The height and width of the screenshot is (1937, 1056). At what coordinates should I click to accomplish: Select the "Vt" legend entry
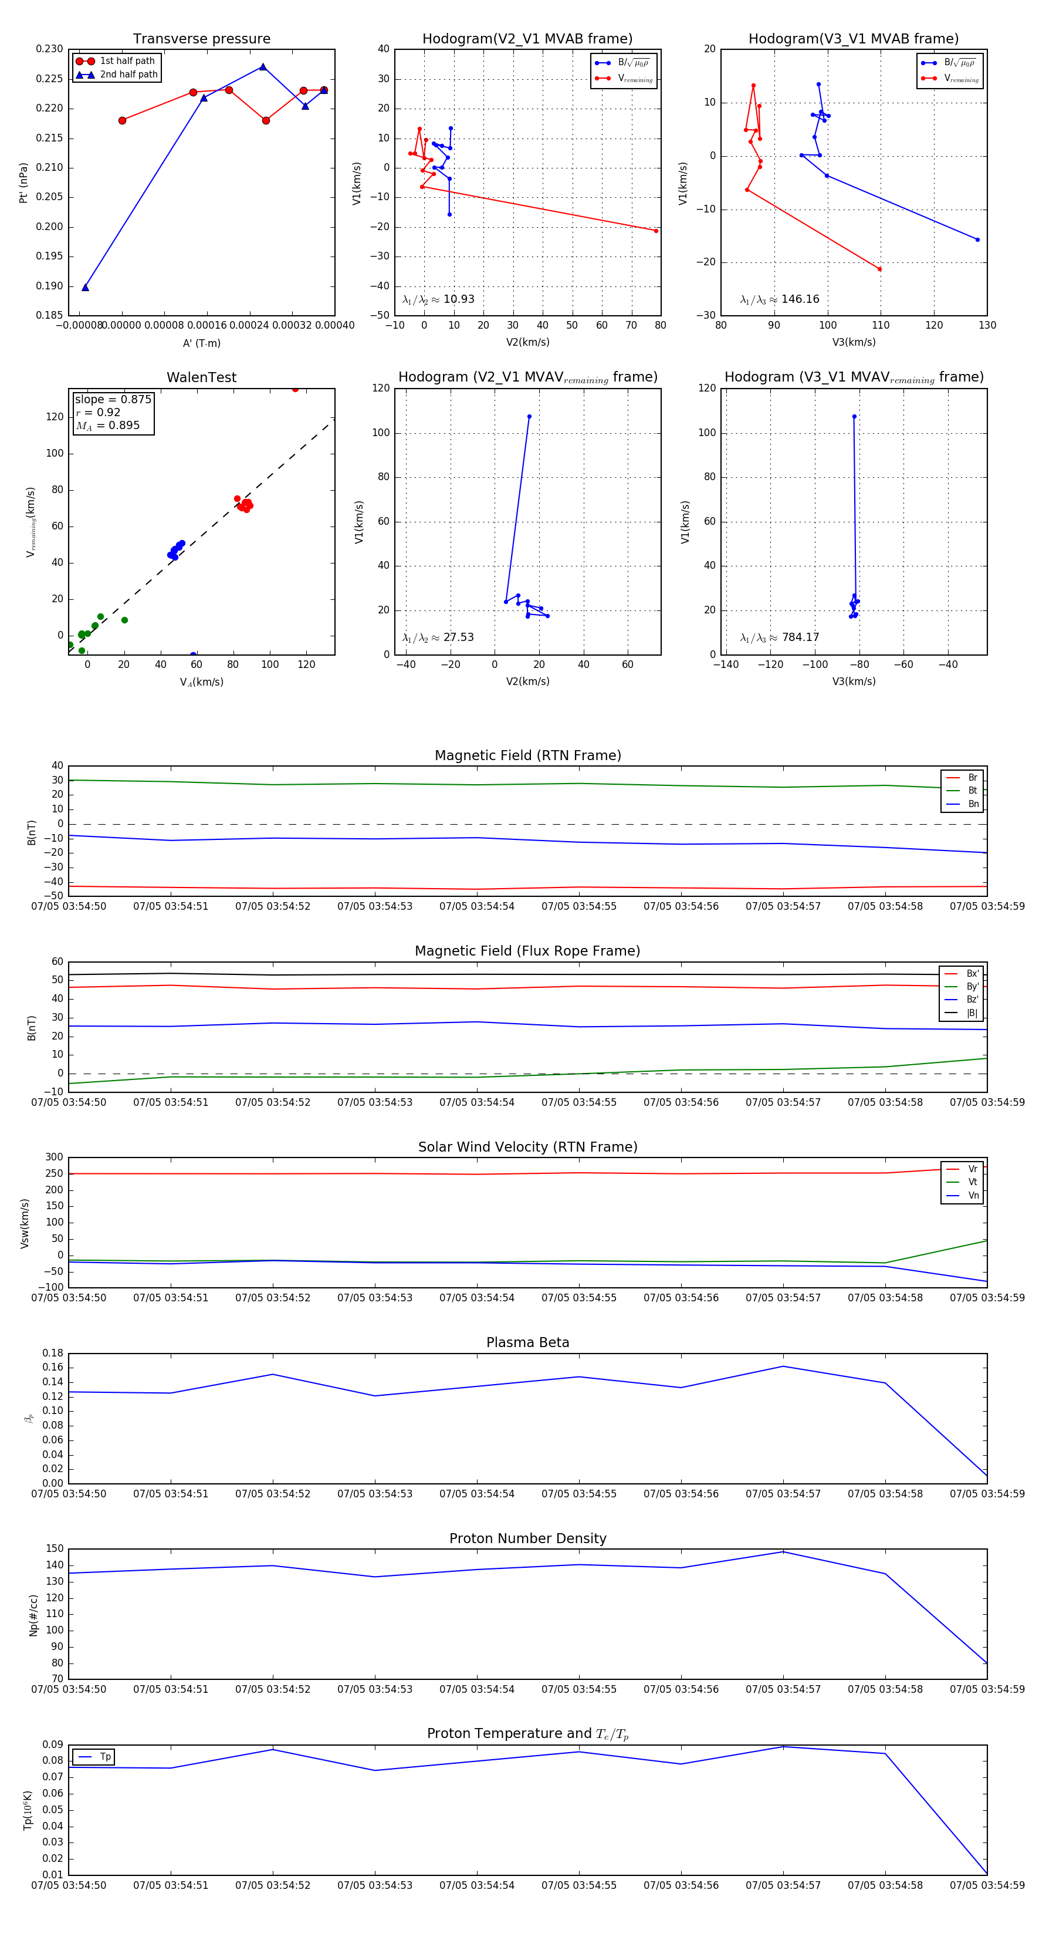[963, 1182]
